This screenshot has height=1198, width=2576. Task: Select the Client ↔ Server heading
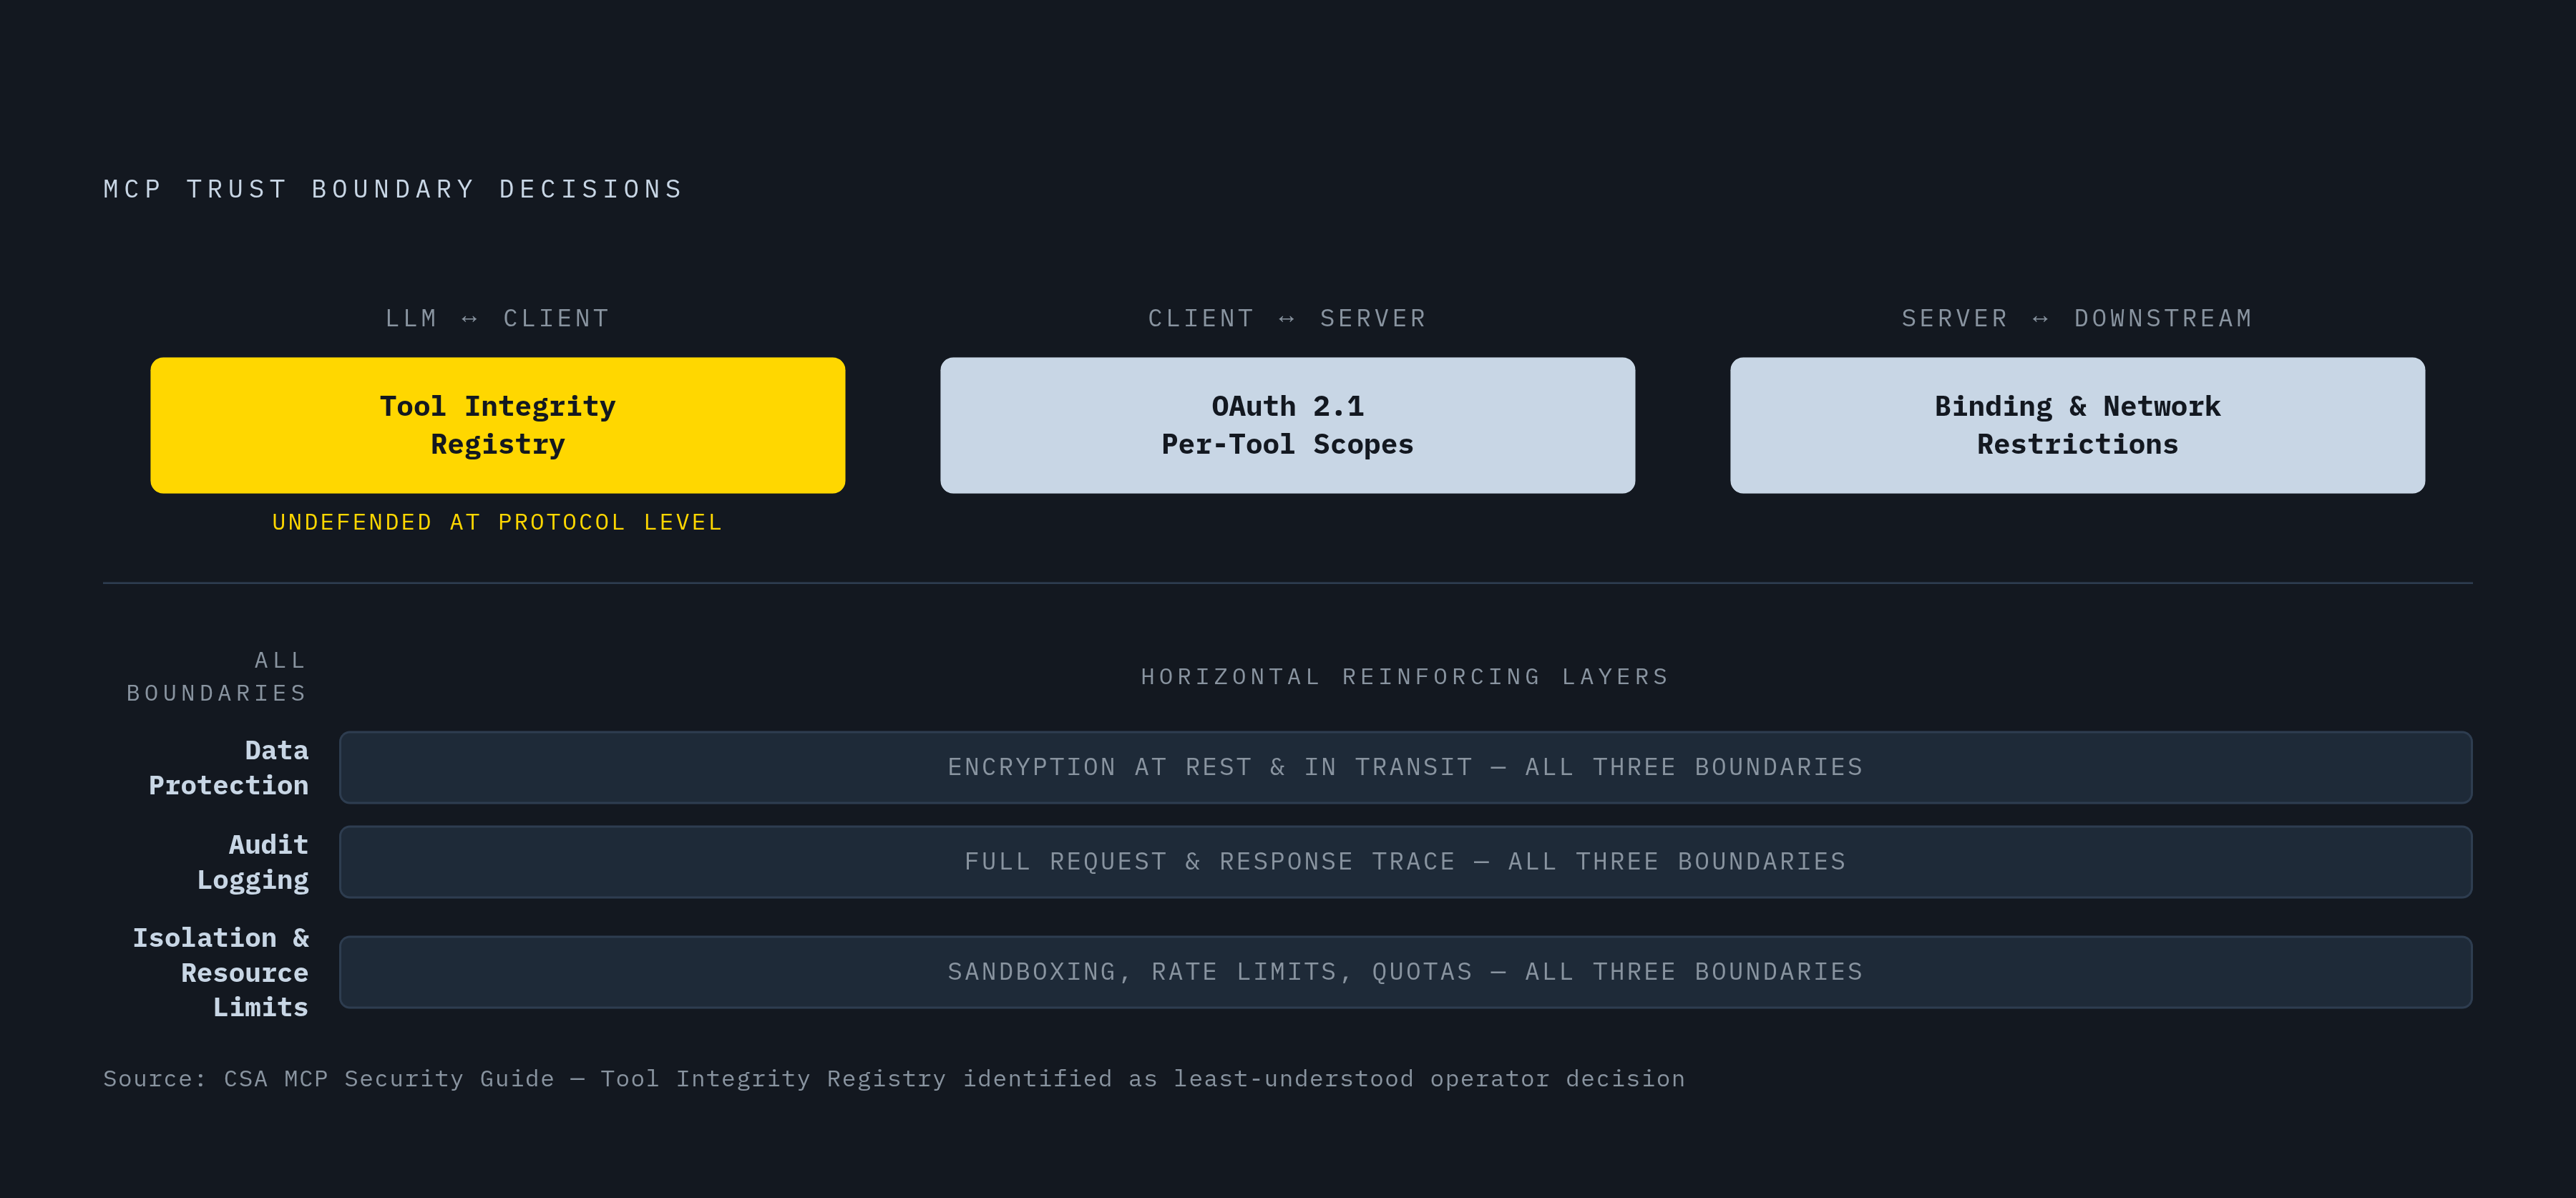tap(1287, 318)
